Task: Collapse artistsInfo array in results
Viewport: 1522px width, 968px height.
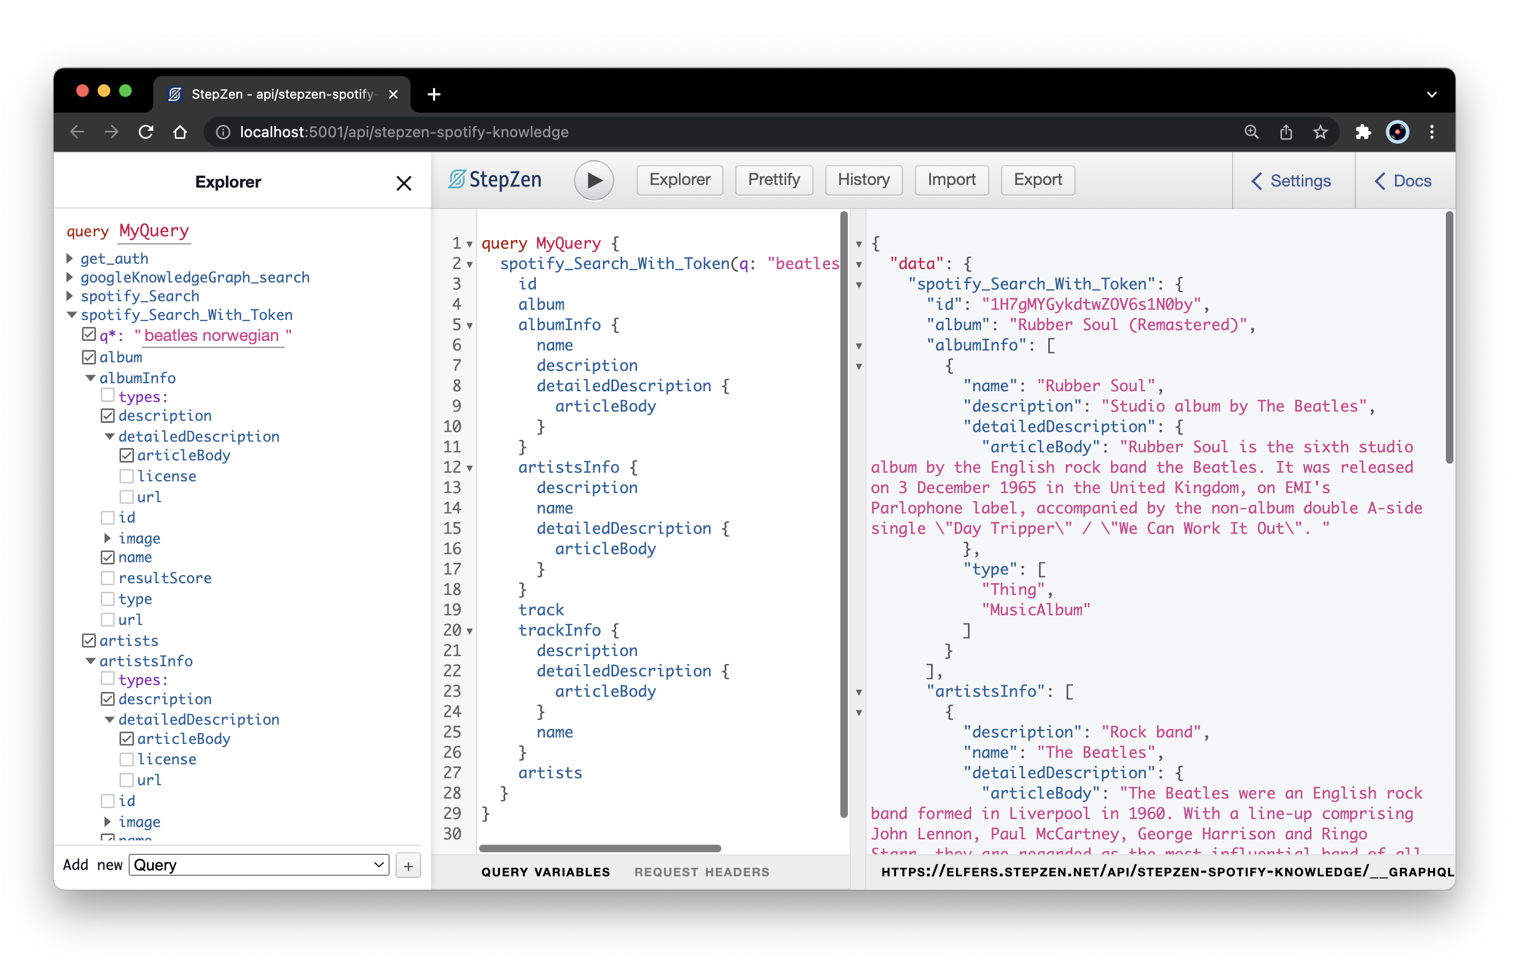Action: click(859, 693)
